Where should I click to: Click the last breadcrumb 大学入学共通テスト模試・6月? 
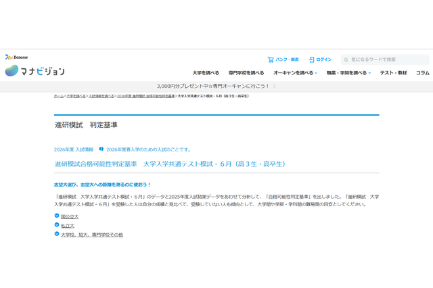[x=213, y=96]
